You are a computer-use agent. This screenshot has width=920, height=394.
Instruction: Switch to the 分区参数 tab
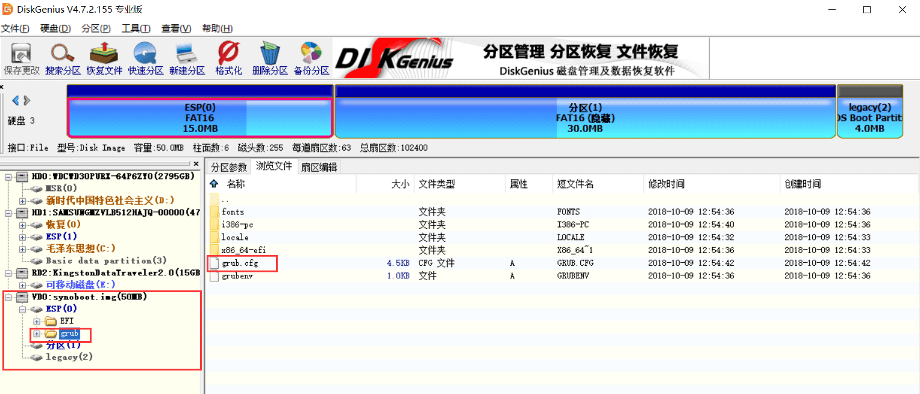coord(229,167)
